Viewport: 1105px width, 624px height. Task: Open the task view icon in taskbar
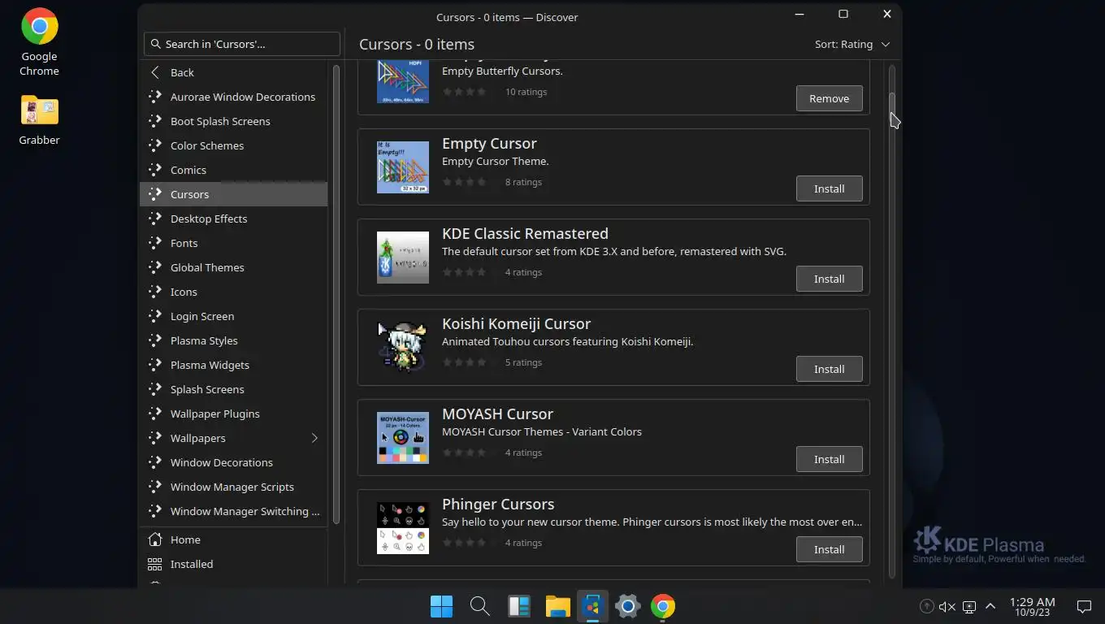[x=519, y=606]
